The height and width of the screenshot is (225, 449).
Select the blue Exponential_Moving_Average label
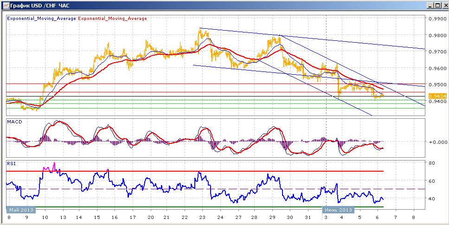(x=41, y=18)
